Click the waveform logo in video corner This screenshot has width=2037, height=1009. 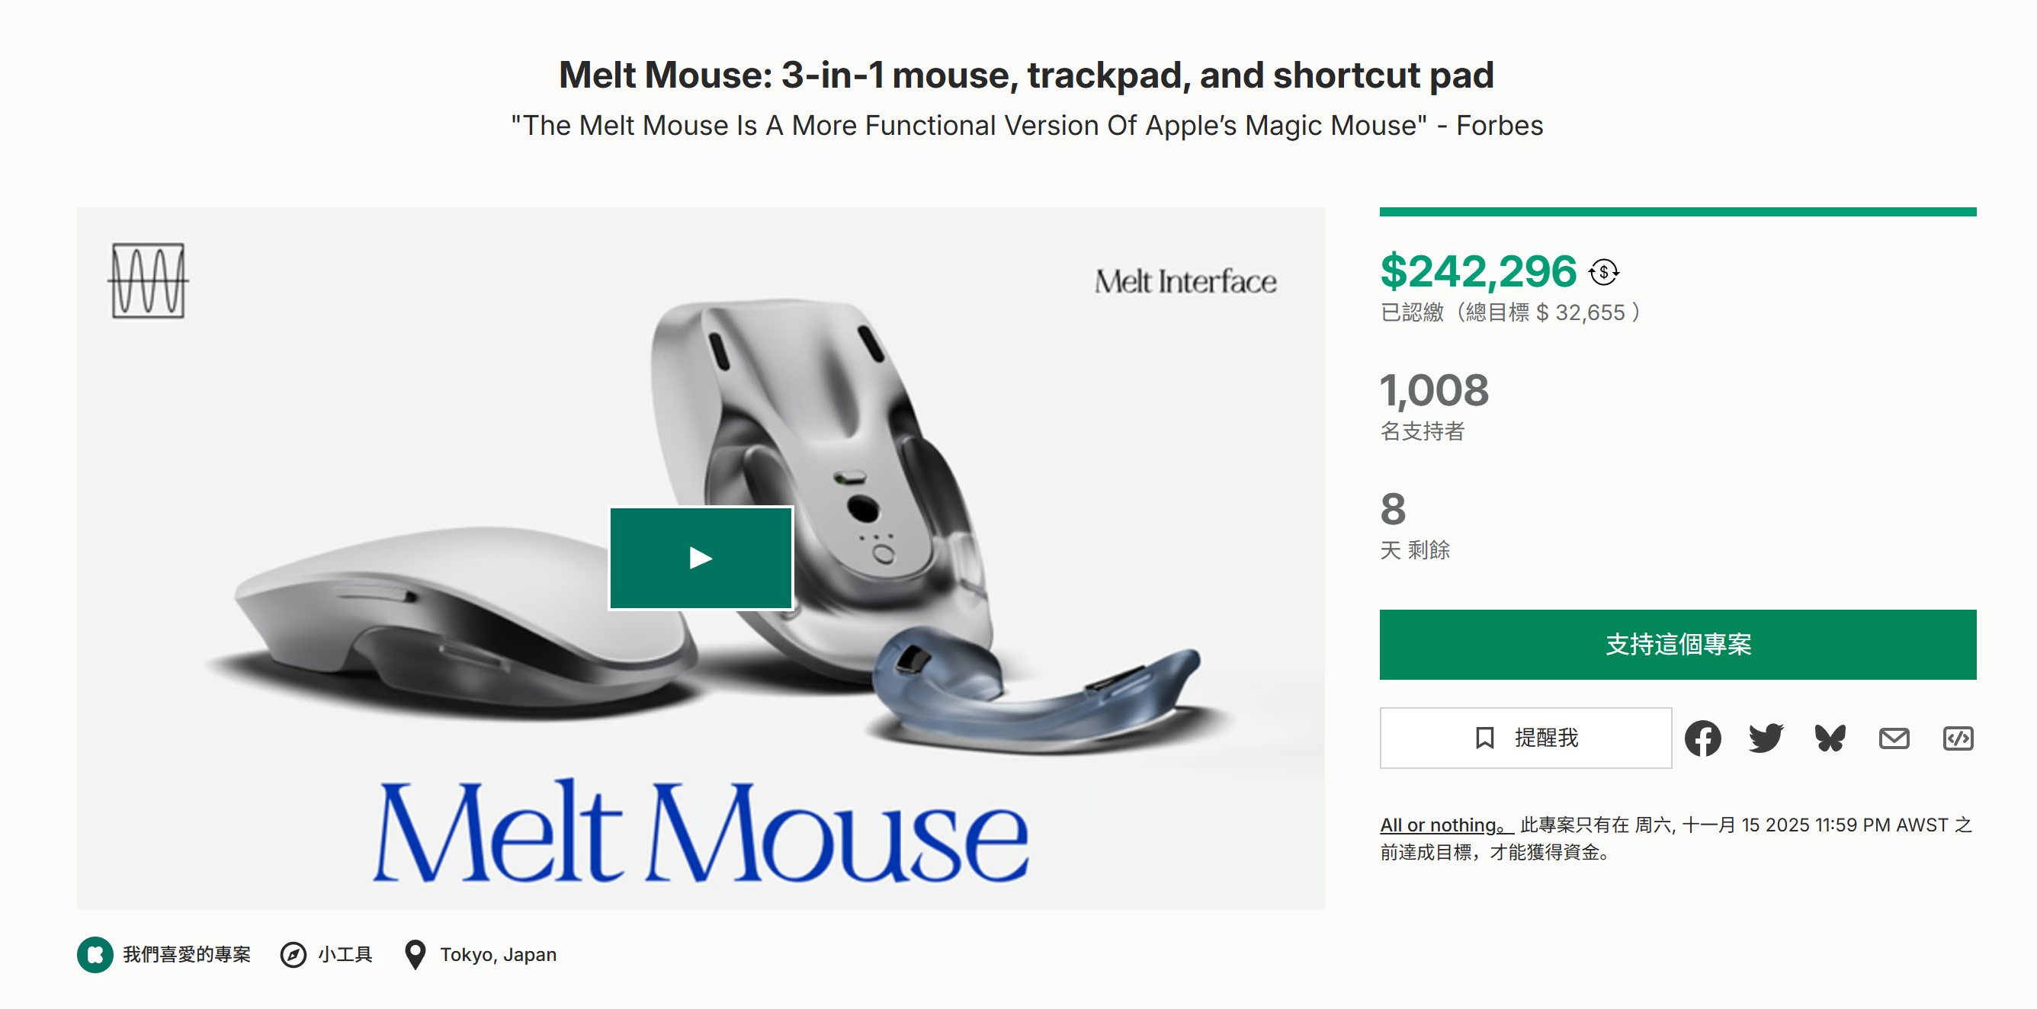tap(148, 280)
